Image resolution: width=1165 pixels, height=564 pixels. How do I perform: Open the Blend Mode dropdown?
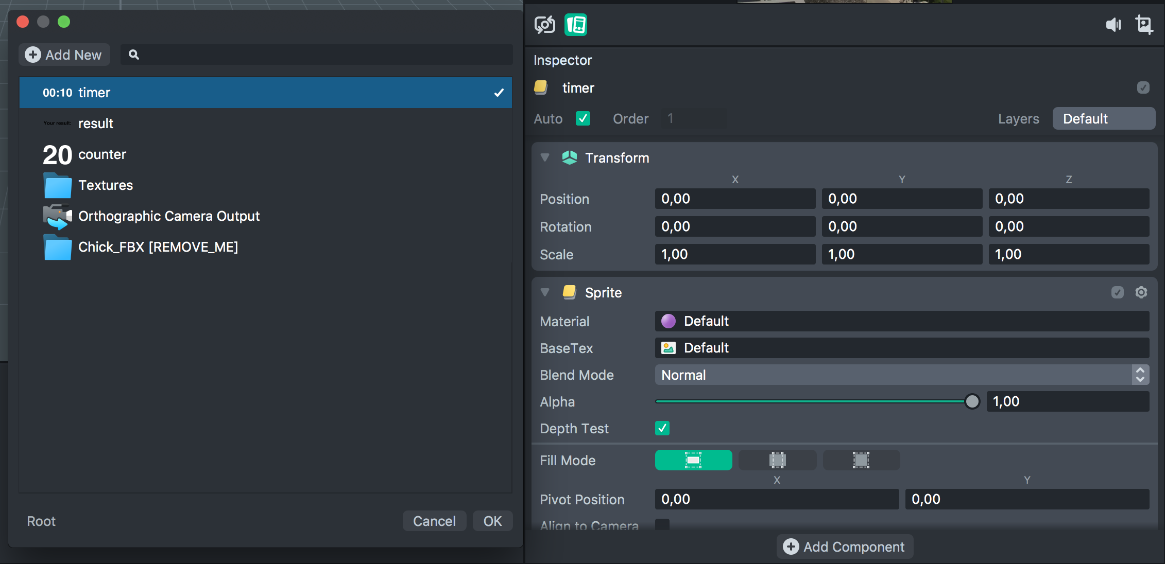coord(901,375)
